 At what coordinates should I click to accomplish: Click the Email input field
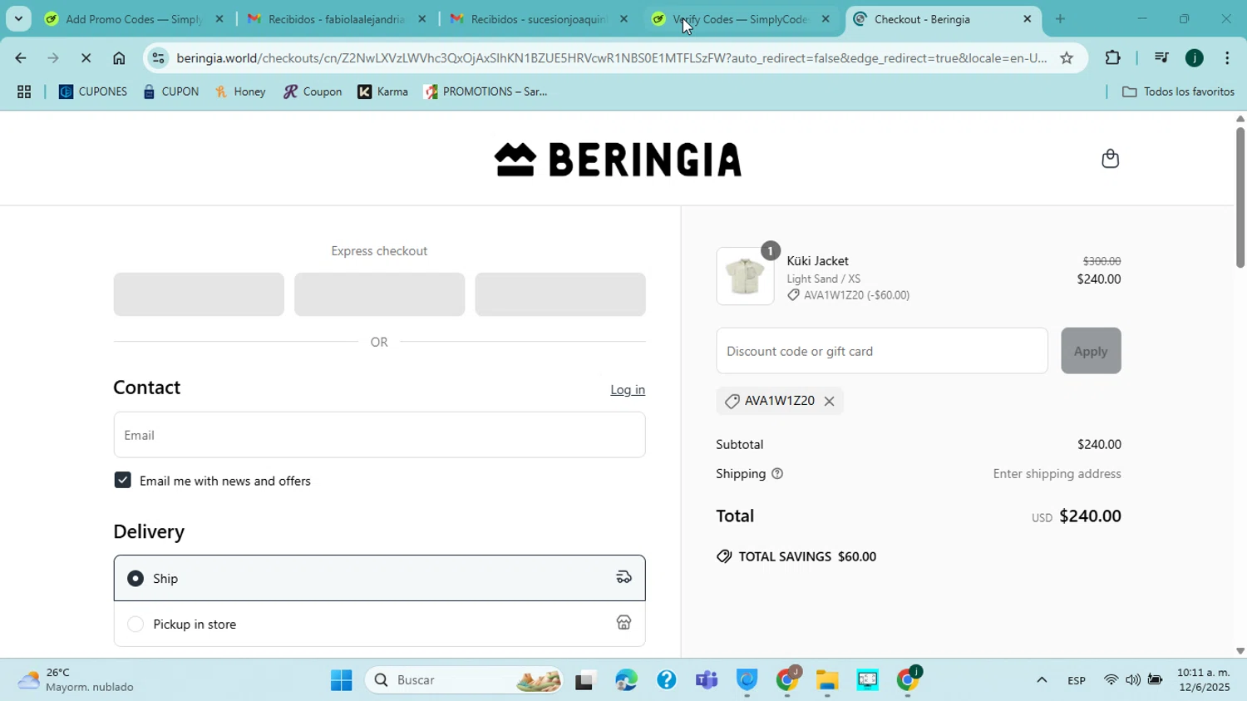click(x=379, y=435)
